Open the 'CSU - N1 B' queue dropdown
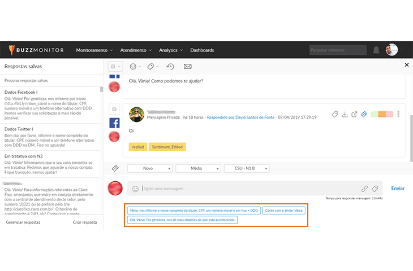The width and height of the screenshot is (413, 271). click(x=247, y=168)
